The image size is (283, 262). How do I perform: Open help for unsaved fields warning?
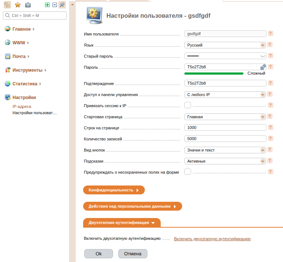pos(270,171)
